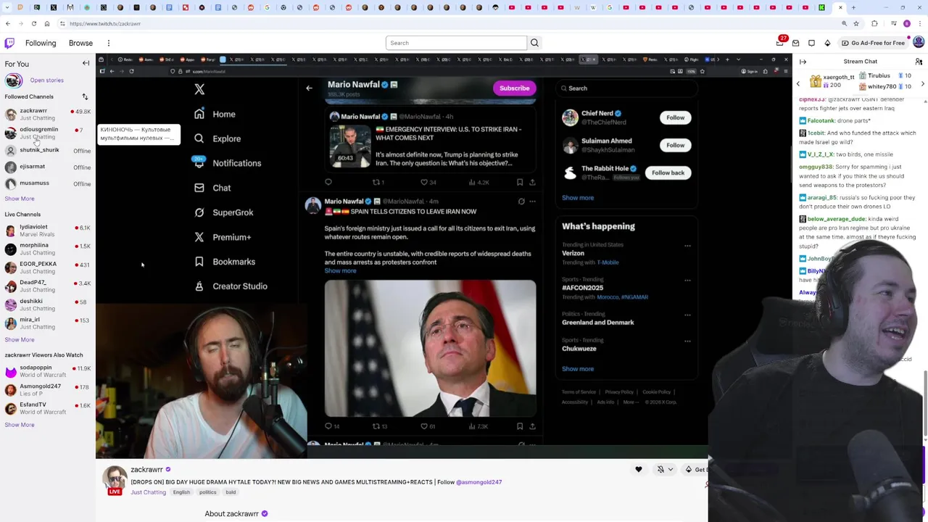Screen dimensions: 928x522
Task: Click the aragaji_85 username in chat
Action: (823, 197)
